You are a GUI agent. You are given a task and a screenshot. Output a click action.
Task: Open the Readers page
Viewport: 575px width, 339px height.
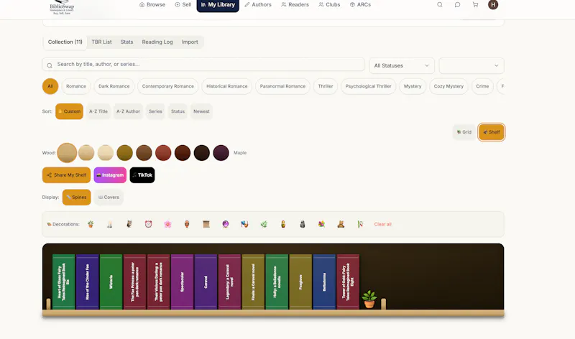click(x=295, y=5)
